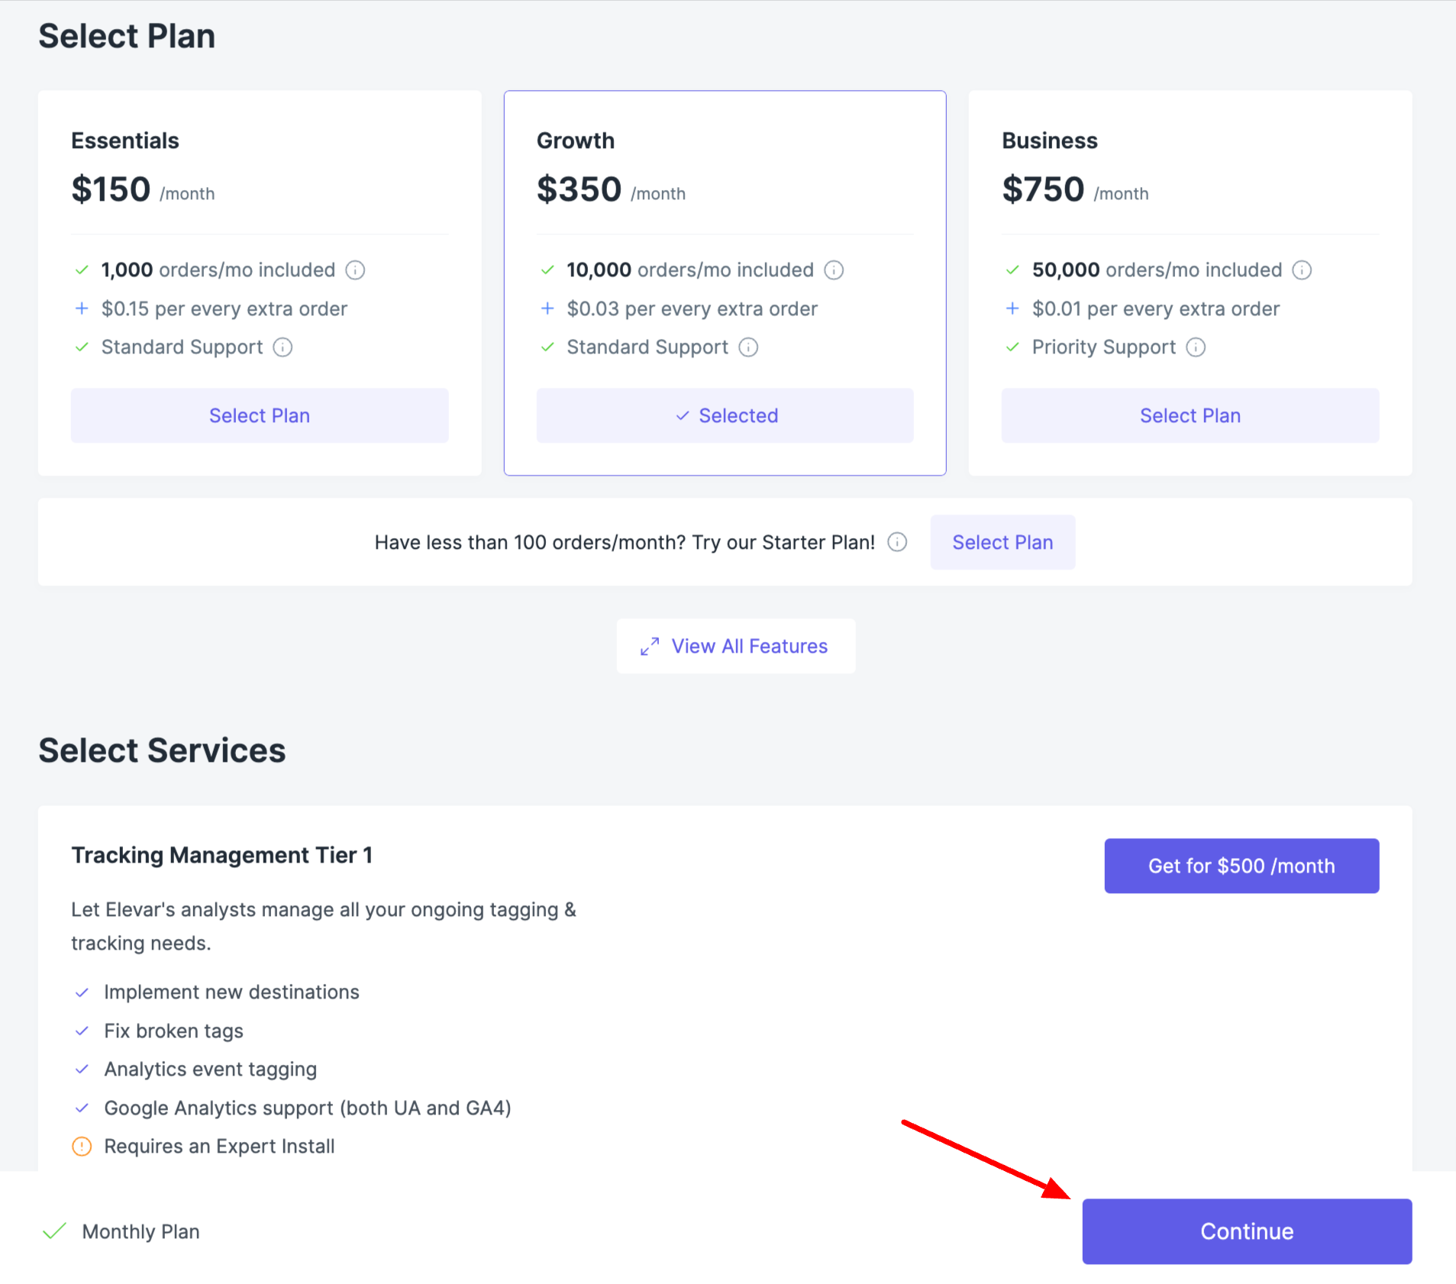
Task: Open info tooltip for 10,000 orders/mo included
Action: tap(834, 270)
